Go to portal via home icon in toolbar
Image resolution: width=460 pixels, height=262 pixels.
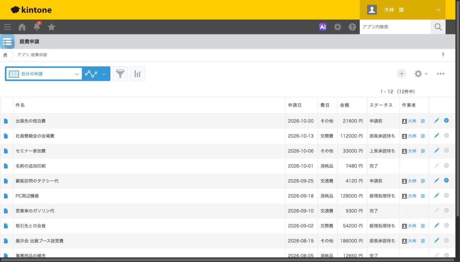22,27
